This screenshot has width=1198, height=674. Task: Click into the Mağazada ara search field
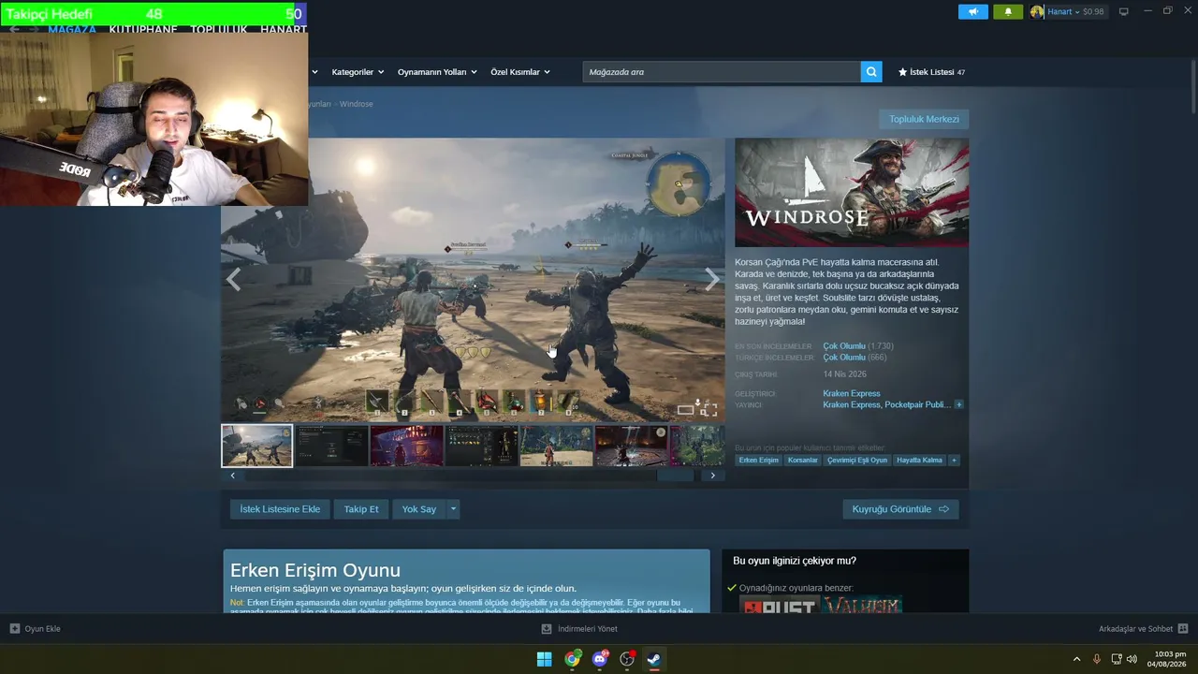pos(722,72)
